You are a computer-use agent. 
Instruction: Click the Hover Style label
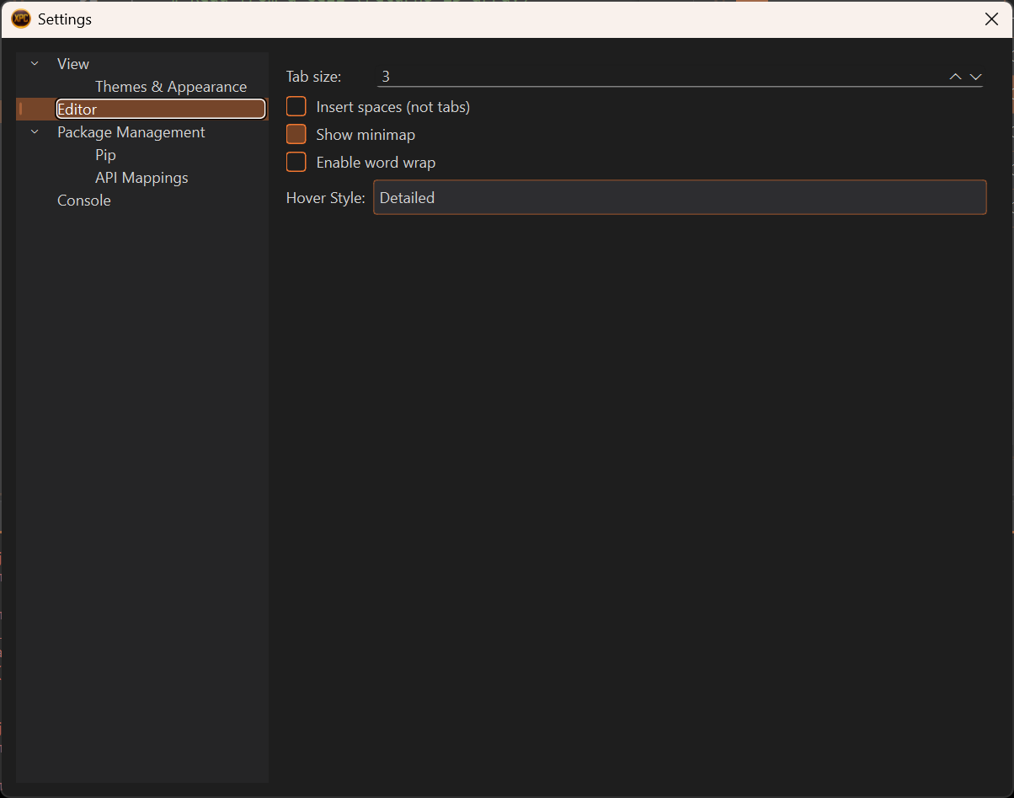point(325,198)
